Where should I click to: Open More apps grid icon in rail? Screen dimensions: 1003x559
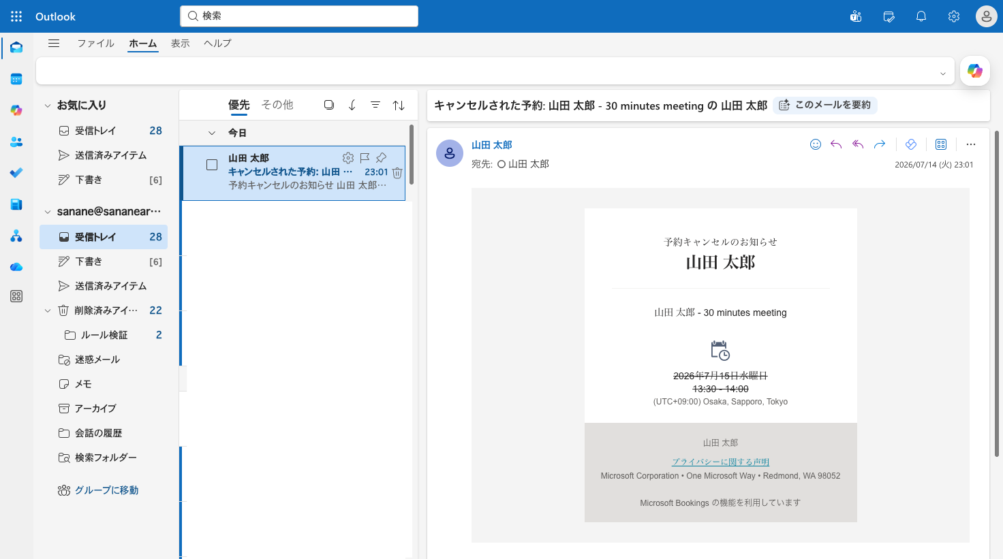click(16, 296)
